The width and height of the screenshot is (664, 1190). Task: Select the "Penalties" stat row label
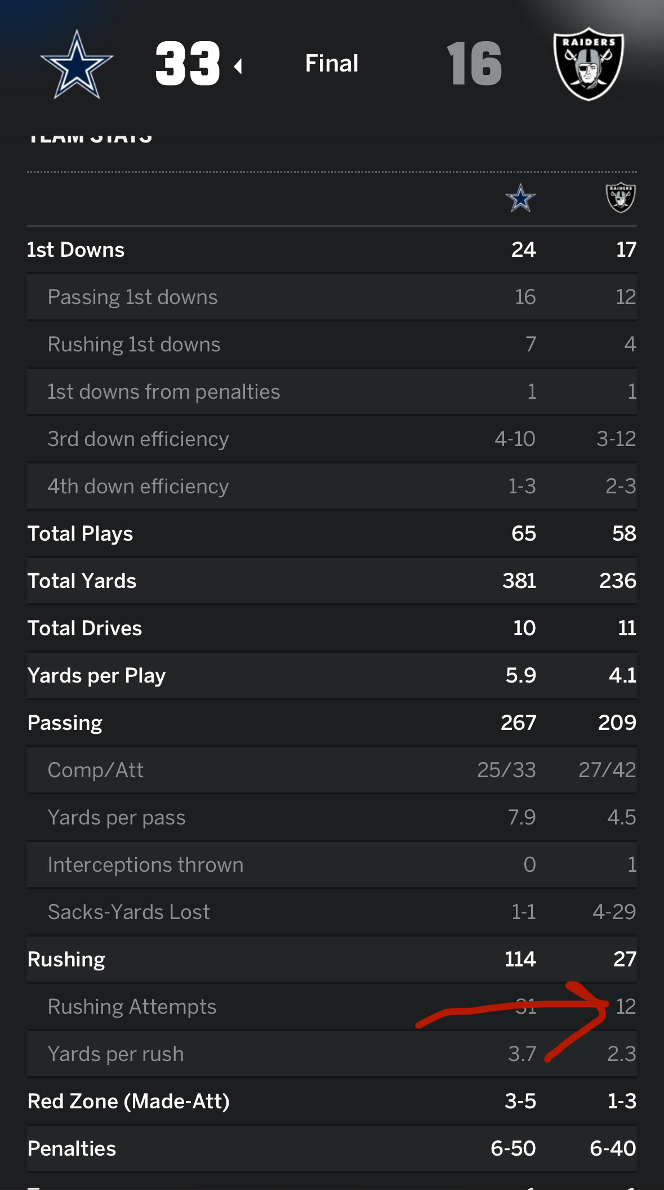72,1149
